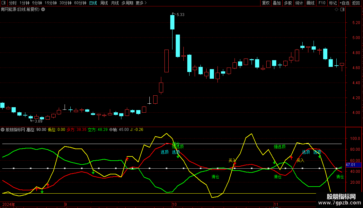The height and width of the screenshot is (208, 363).
Task: Select the 60分钟 timeframe
Action: click(x=80, y=3)
